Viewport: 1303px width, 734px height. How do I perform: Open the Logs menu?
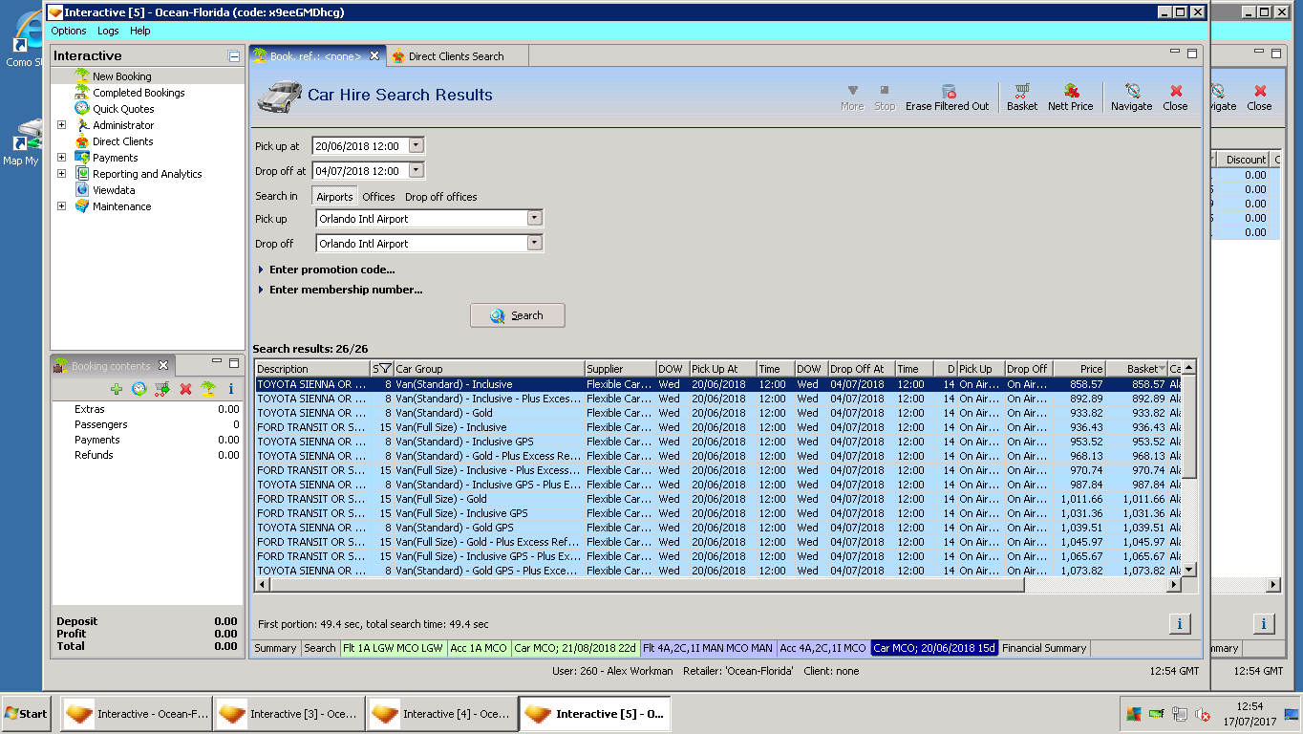108,31
